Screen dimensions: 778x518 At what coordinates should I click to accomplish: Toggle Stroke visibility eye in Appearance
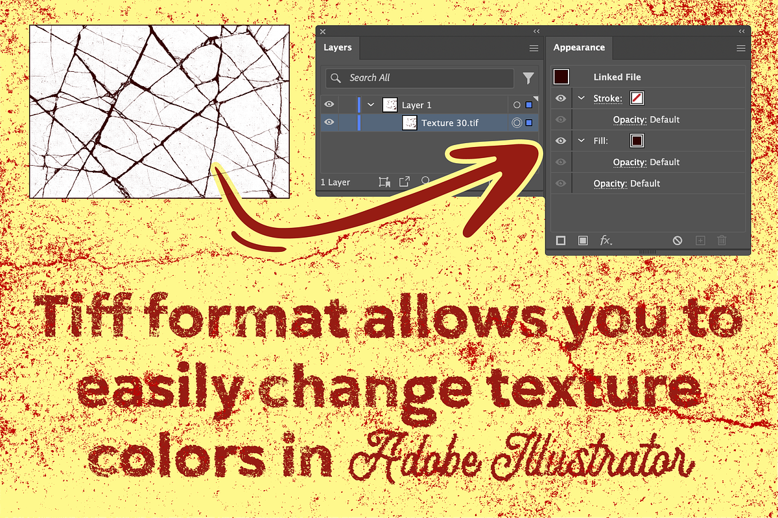click(561, 98)
